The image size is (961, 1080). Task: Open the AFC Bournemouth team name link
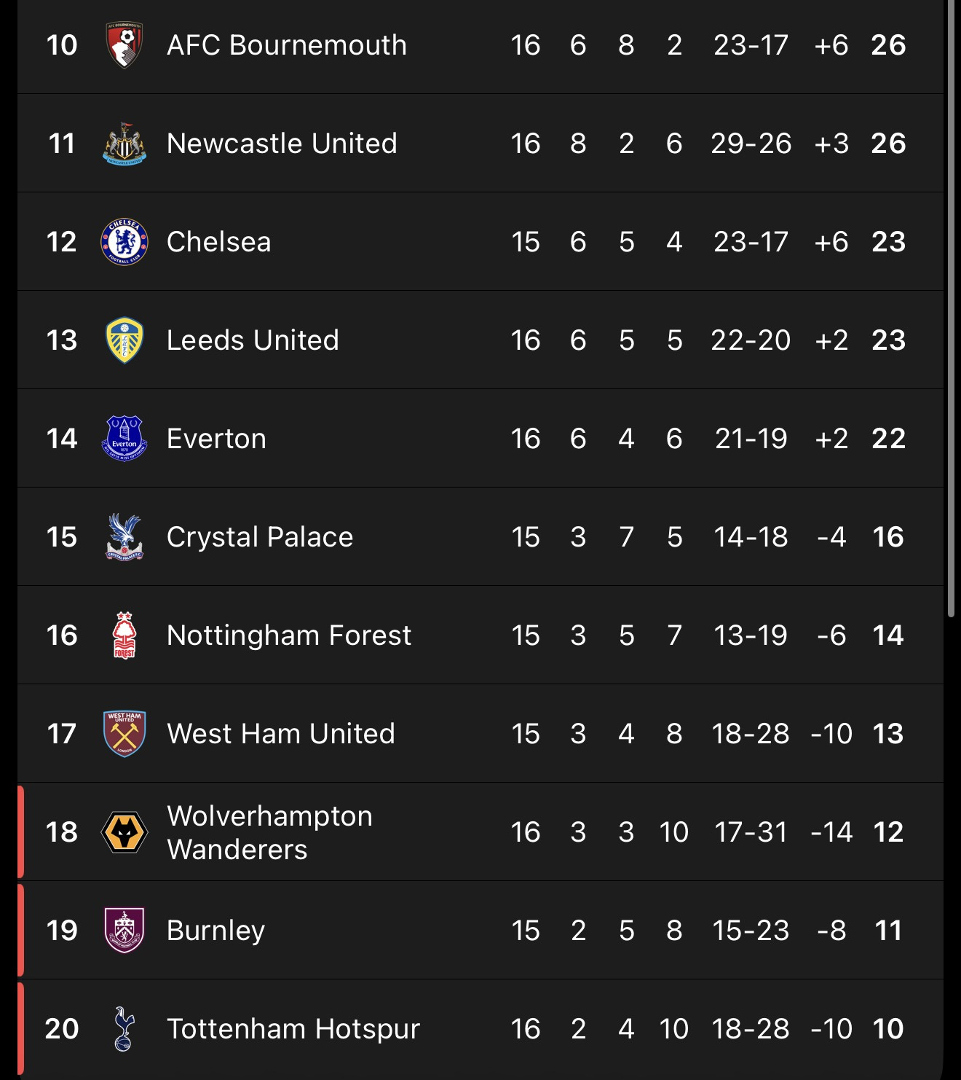click(x=286, y=45)
